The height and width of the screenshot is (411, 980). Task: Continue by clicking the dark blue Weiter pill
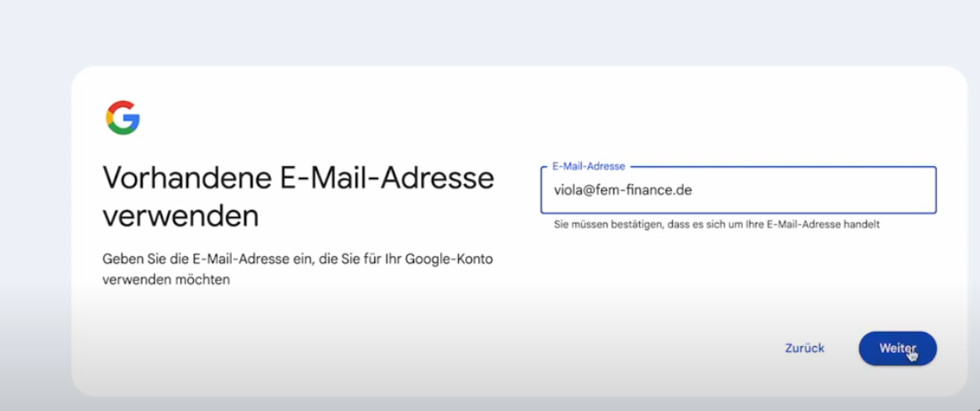[x=897, y=348]
